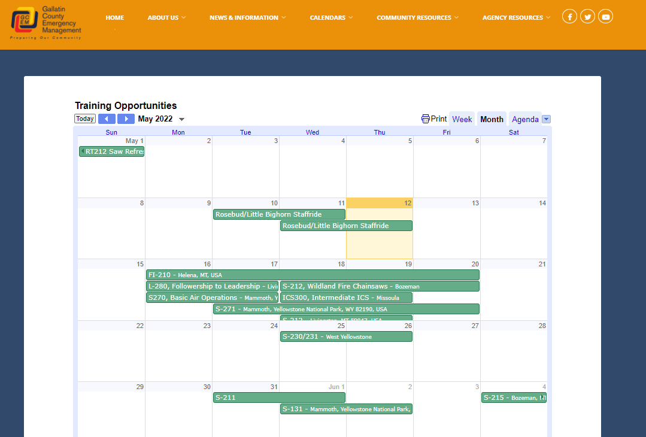Open the Twitter social icon

588,17
